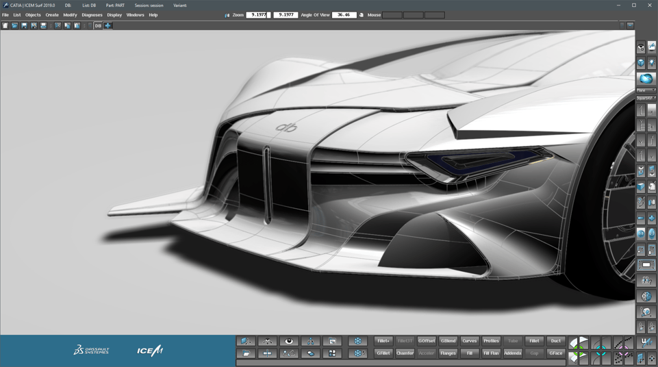Open the Diagnoses menu
658x367 pixels.
click(92, 15)
